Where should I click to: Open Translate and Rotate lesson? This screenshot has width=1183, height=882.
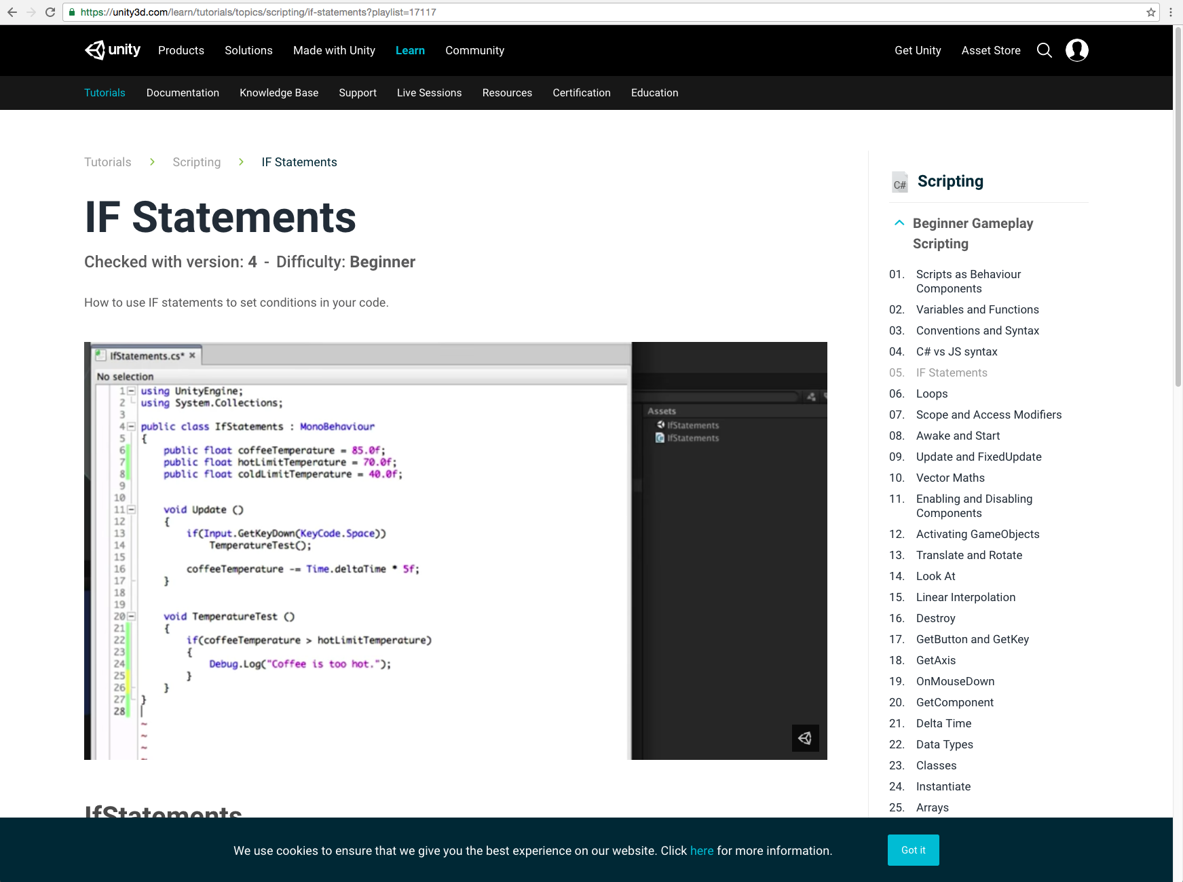(969, 555)
